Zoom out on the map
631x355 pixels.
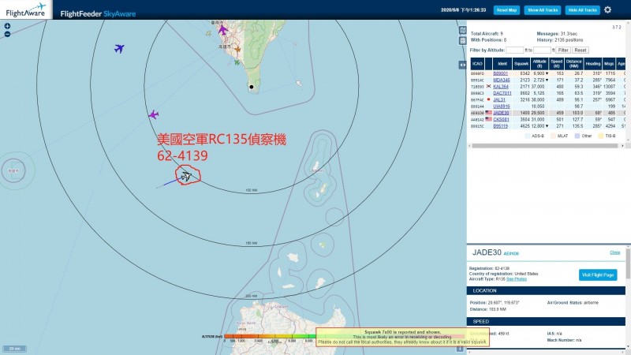(x=7, y=34)
